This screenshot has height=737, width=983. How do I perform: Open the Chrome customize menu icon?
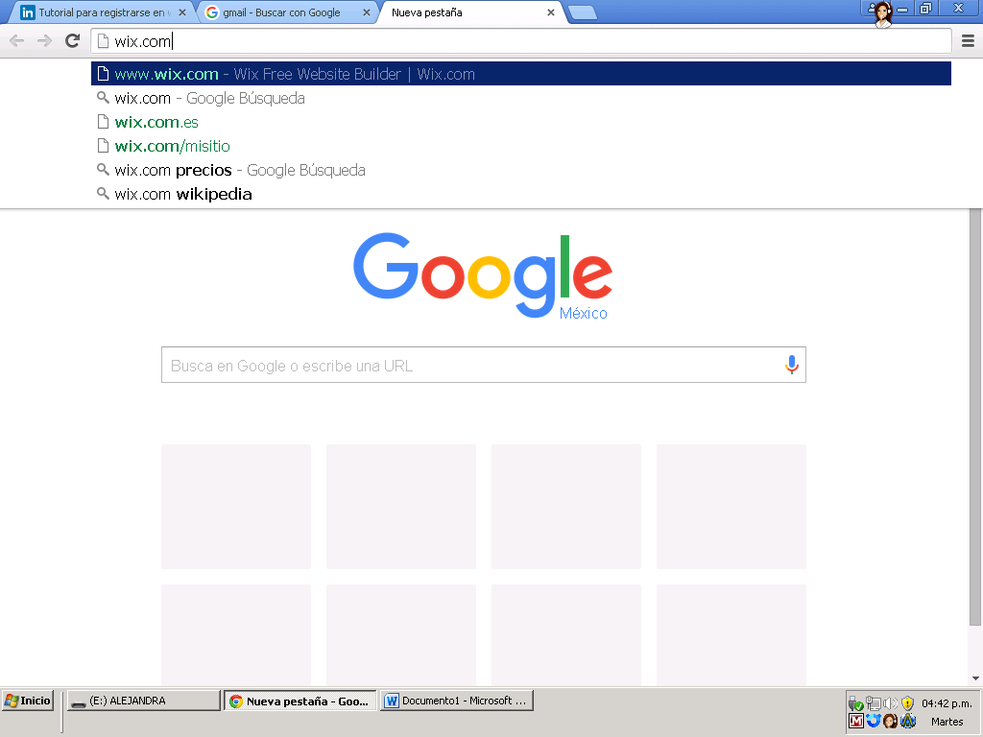click(x=968, y=40)
